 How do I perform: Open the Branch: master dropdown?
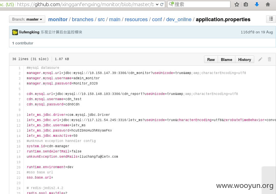[27, 19]
